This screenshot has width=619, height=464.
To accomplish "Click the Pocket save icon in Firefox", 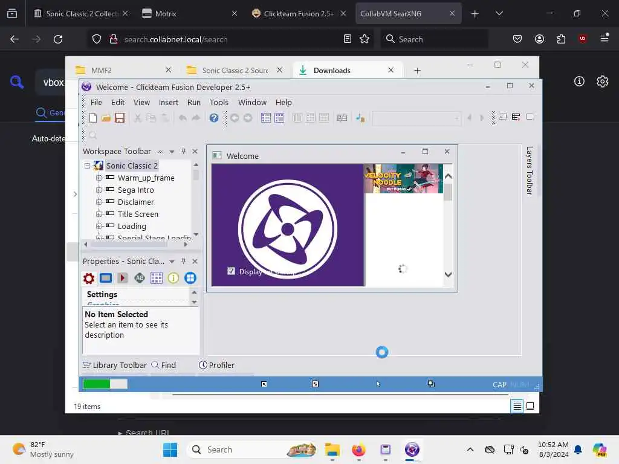I will pos(517,39).
